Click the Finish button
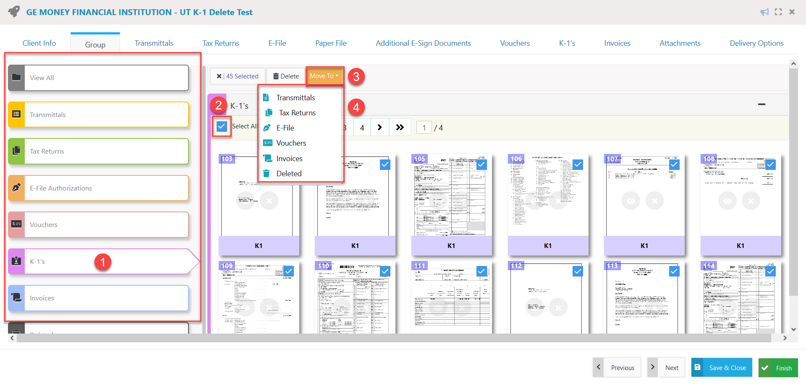806x386 pixels. [x=778, y=368]
